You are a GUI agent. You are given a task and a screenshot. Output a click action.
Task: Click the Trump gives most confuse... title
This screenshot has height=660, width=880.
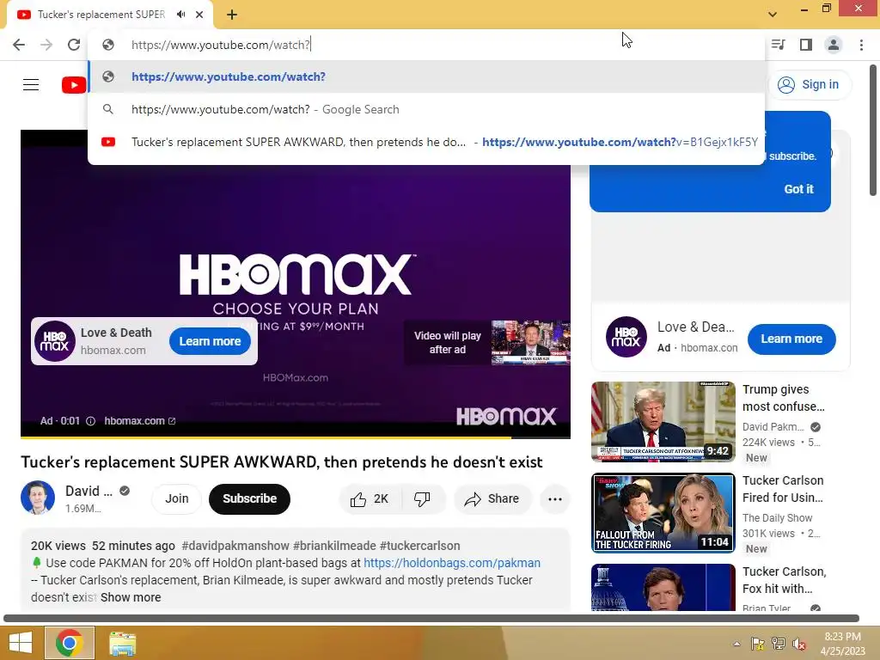pos(784,398)
